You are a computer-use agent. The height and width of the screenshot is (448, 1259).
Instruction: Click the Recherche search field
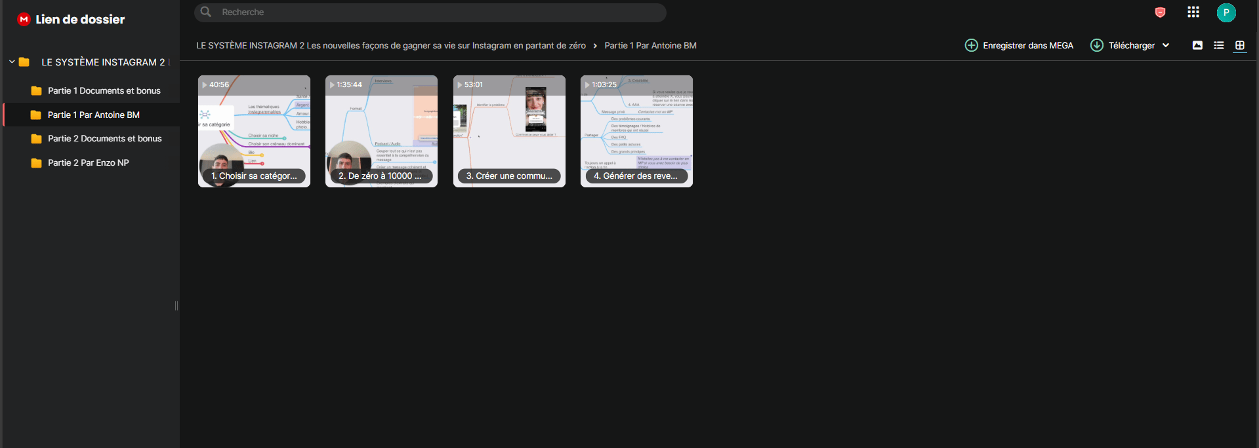click(x=430, y=12)
